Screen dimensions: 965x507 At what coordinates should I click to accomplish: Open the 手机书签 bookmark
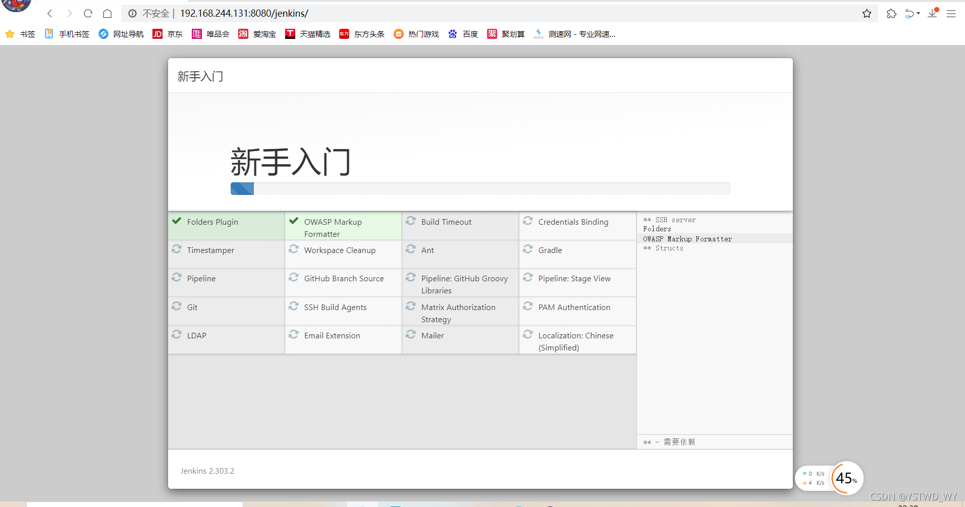pyautogui.click(x=67, y=34)
